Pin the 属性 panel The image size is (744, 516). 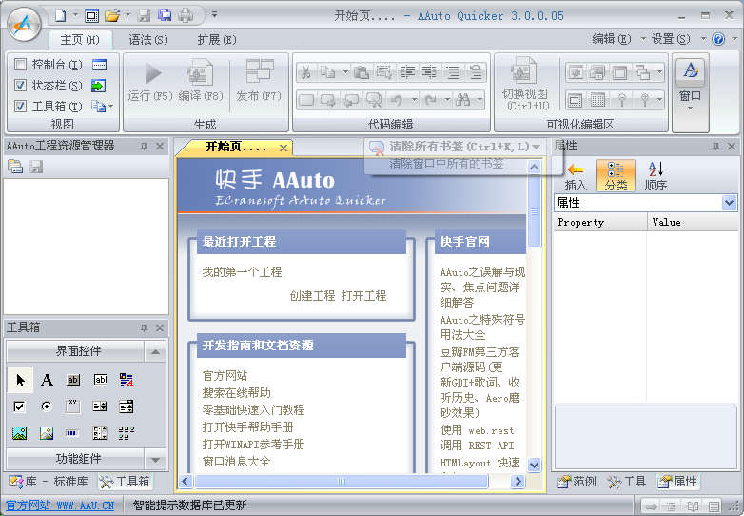pyautogui.click(x=716, y=147)
